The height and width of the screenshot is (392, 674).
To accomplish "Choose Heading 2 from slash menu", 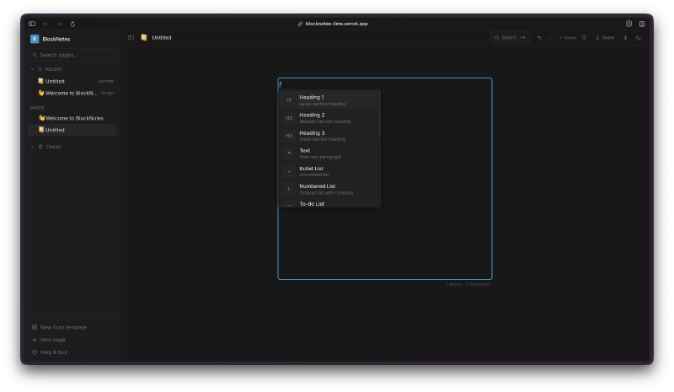I will pos(329,118).
